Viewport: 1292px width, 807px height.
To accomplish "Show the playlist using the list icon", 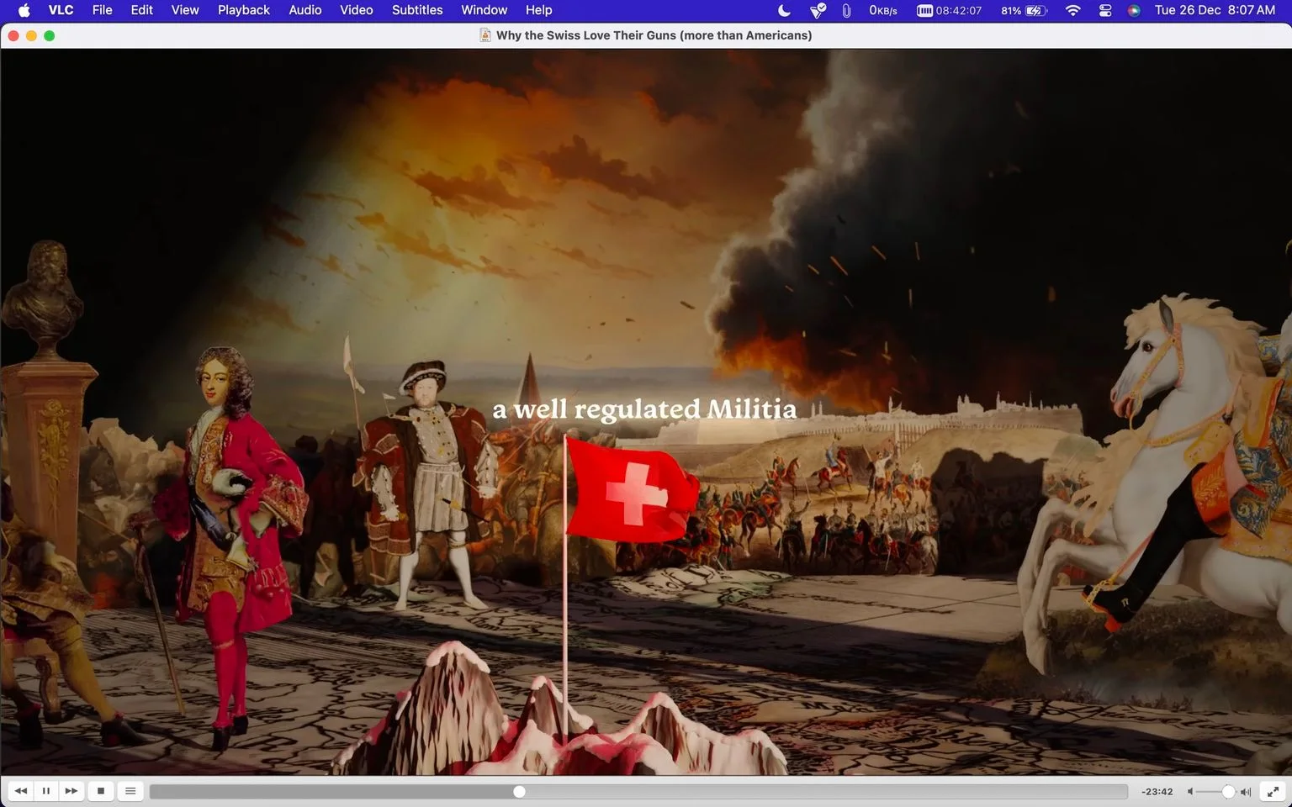I will 130,791.
